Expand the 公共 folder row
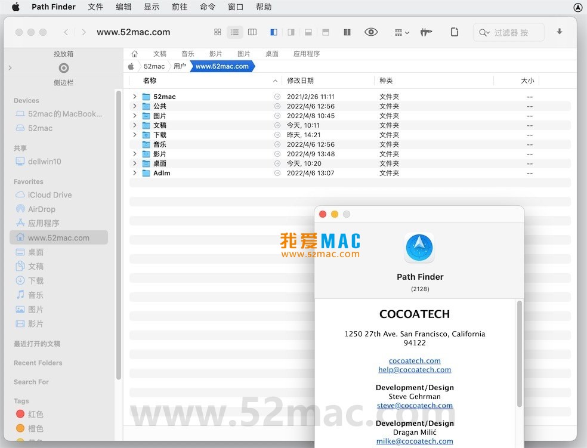587x448 pixels. (x=135, y=106)
